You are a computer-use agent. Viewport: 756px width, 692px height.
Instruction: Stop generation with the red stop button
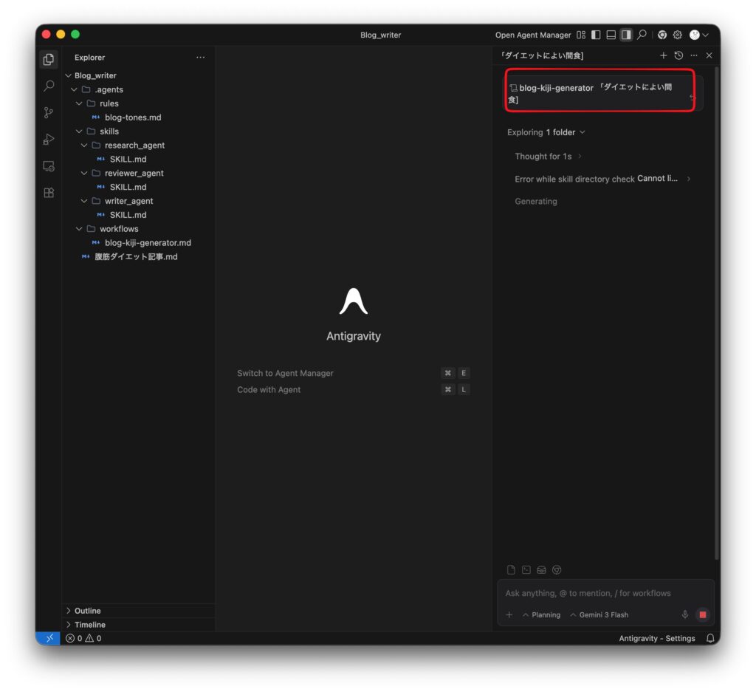(703, 614)
